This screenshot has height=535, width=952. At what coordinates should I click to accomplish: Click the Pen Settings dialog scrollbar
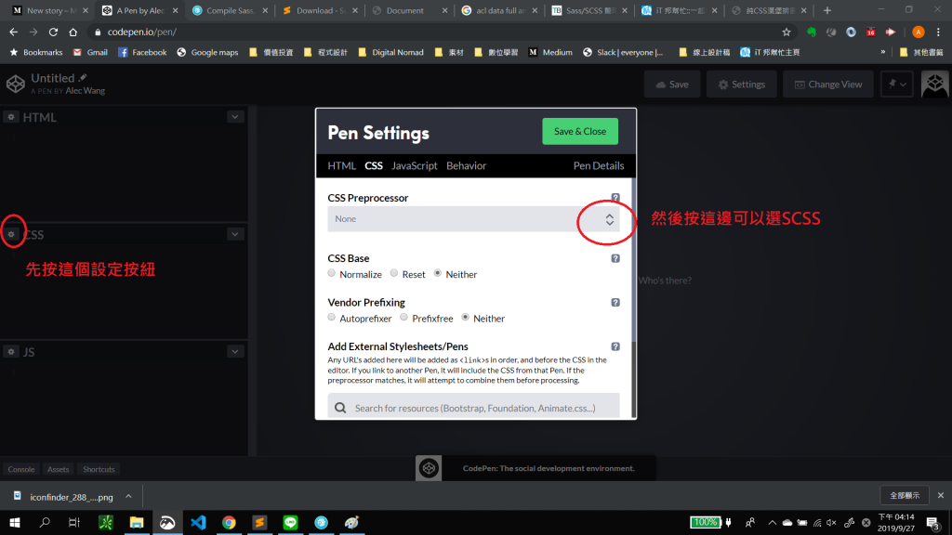pos(634,258)
